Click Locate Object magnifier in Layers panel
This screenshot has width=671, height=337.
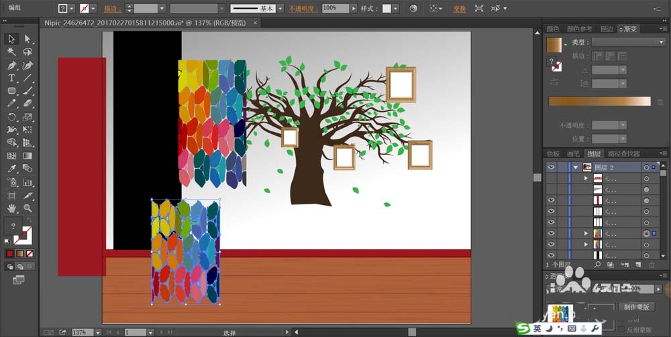coord(597,265)
